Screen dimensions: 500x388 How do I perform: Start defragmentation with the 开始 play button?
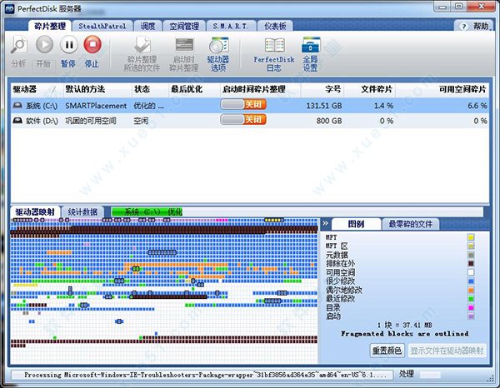click(x=44, y=44)
